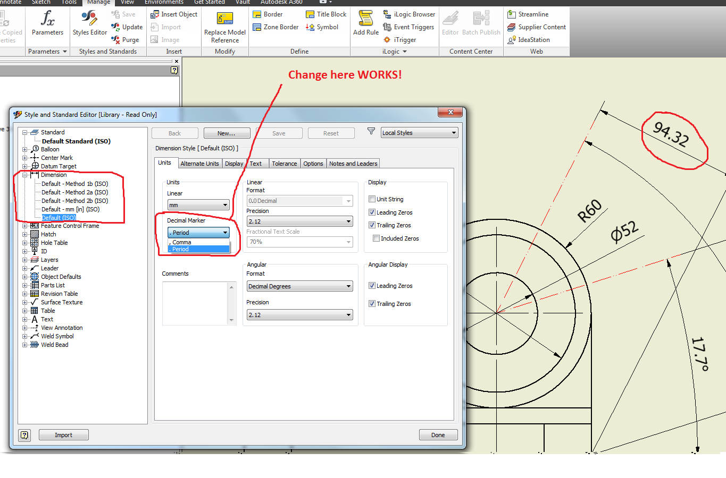
Task: Open the Angular Format dropdown
Action: pyautogui.click(x=299, y=286)
